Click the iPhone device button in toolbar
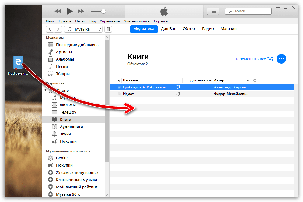Image resolution: width=303 pixels, height=202 pixels. [108, 29]
